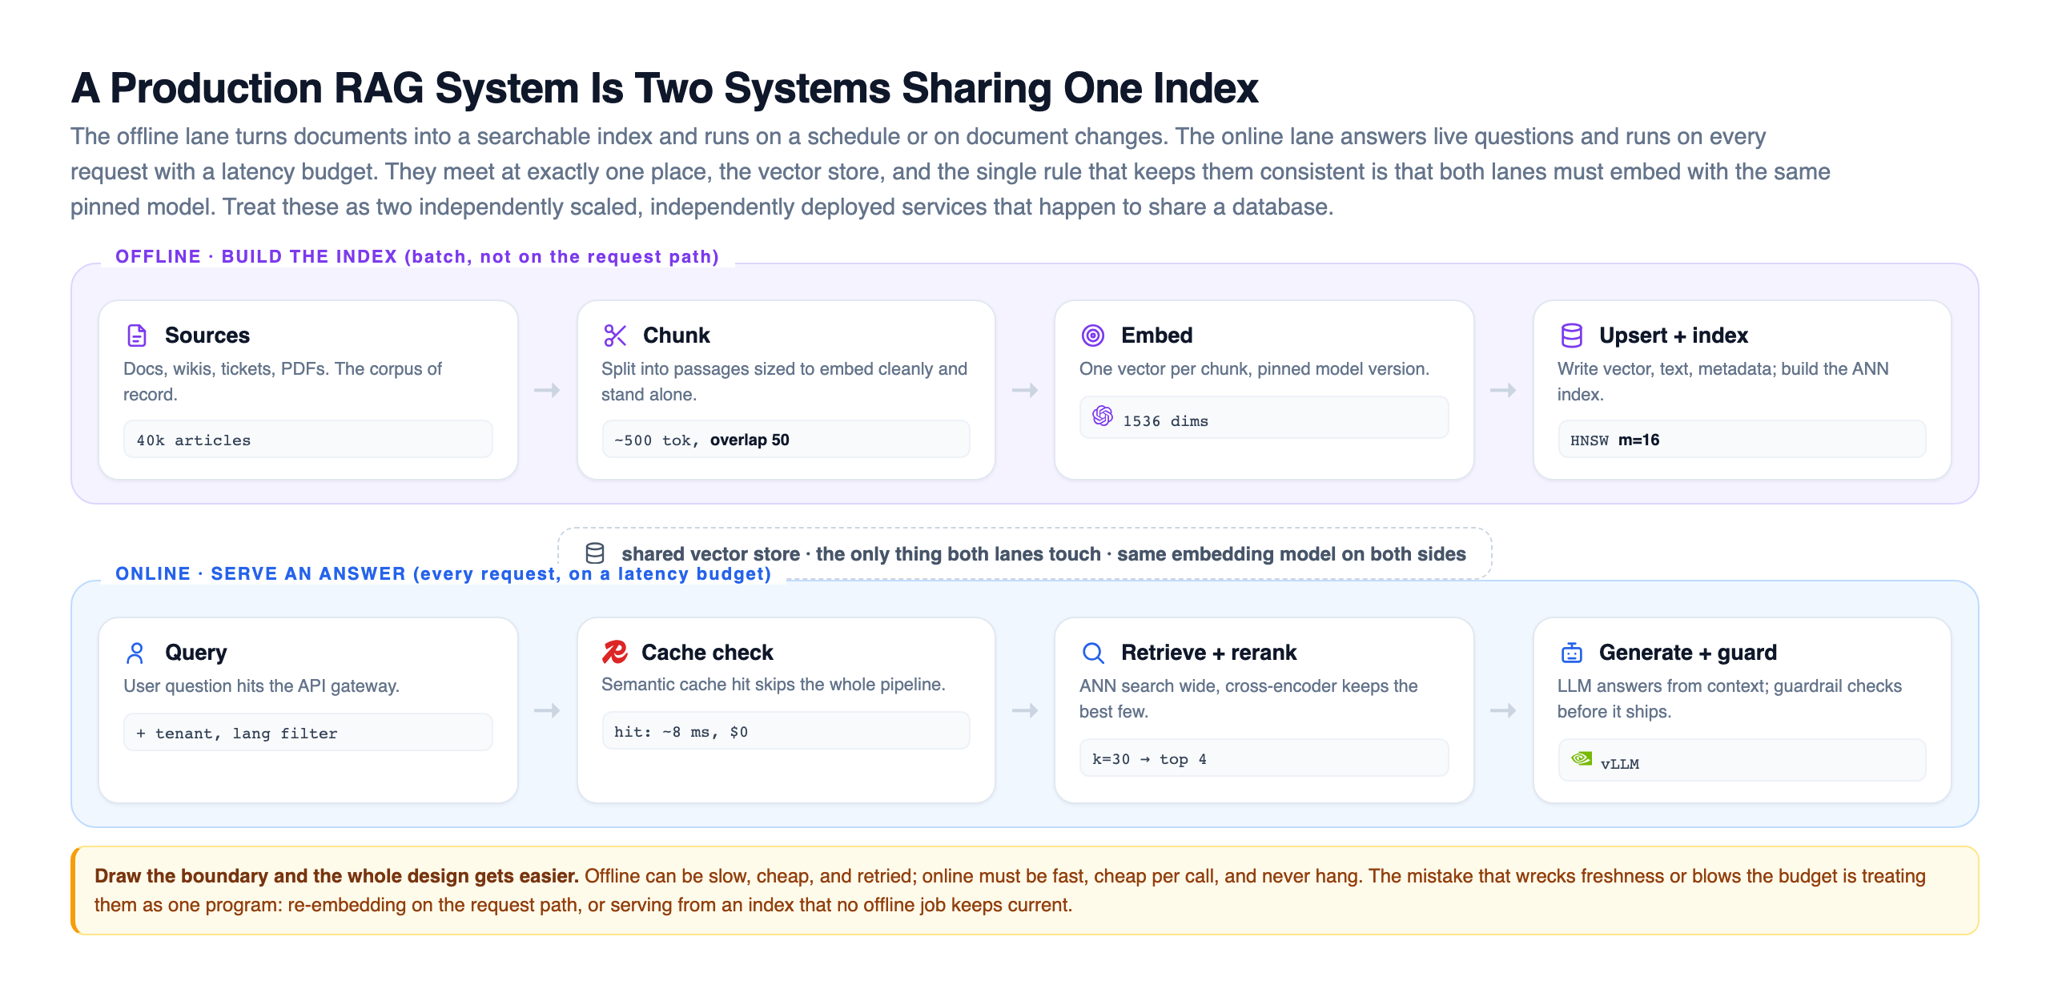Select the '+ tenant, lang filter' tag
Viewport: 2050px width, 993px height.
tap(308, 733)
